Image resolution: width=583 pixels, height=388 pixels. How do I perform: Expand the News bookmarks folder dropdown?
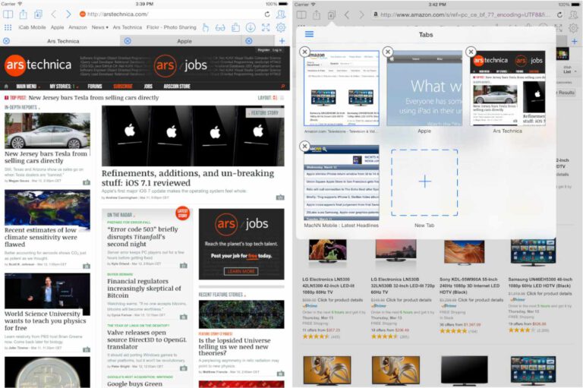[x=100, y=27]
